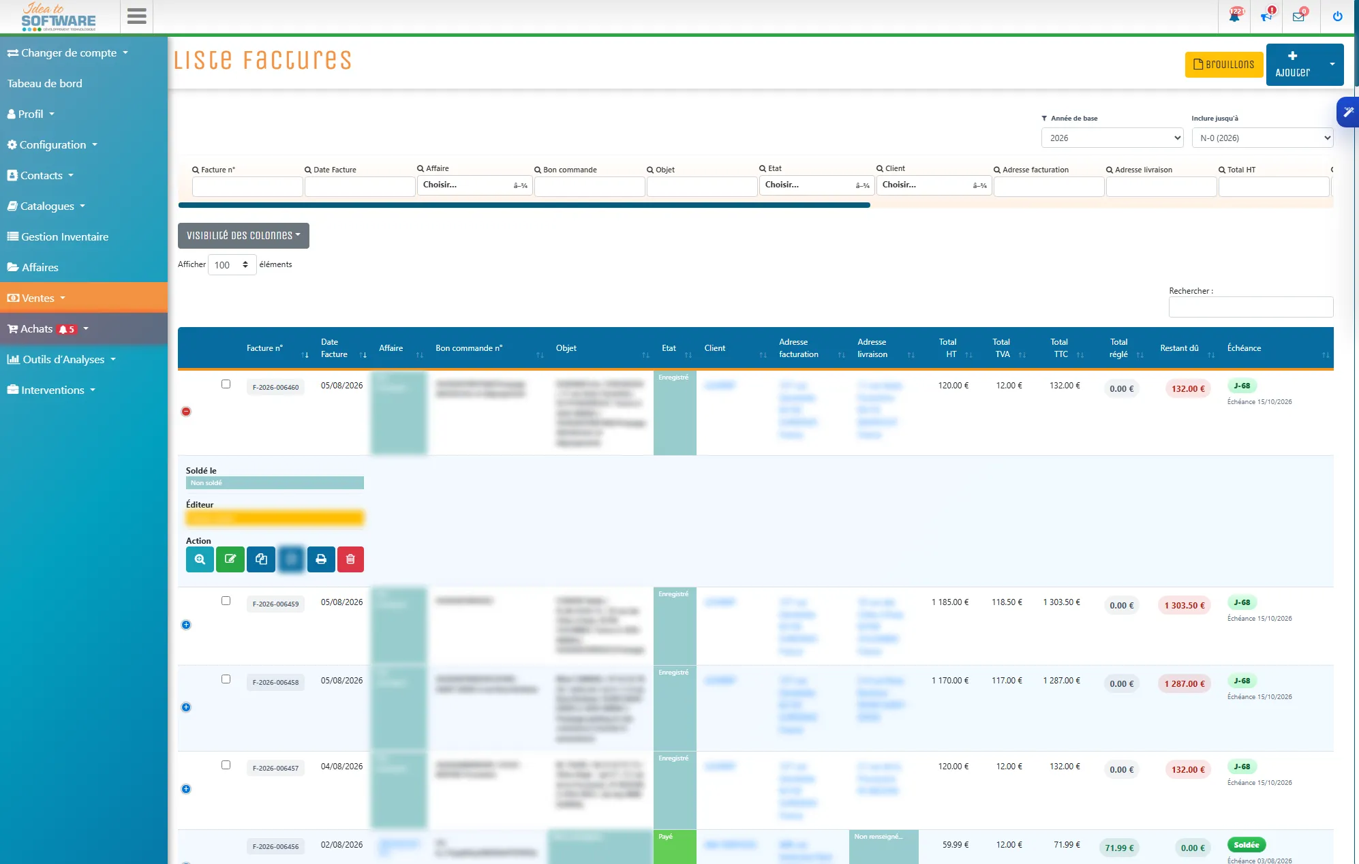Image resolution: width=1359 pixels, height=864 pixels.
Task: Check the box for invoice F-2026-006460
Action: (226, 384)
